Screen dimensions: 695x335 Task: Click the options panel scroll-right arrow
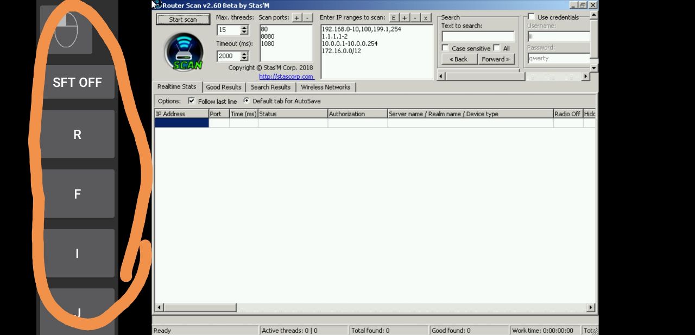click(x=585, y=77)
